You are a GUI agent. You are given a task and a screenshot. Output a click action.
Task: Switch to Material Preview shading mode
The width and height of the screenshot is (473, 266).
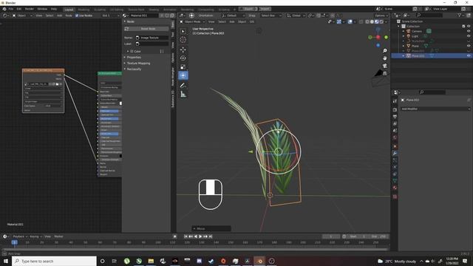point(377,21)
